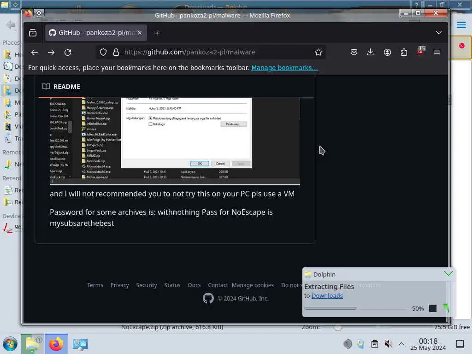
Task: Click Manage cookies footer link
Action: coord(253,285)
